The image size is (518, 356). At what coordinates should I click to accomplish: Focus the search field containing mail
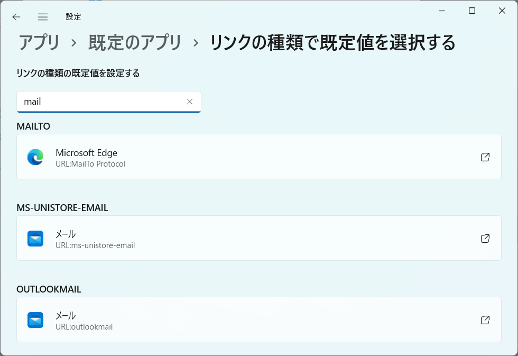pos(109,102)
